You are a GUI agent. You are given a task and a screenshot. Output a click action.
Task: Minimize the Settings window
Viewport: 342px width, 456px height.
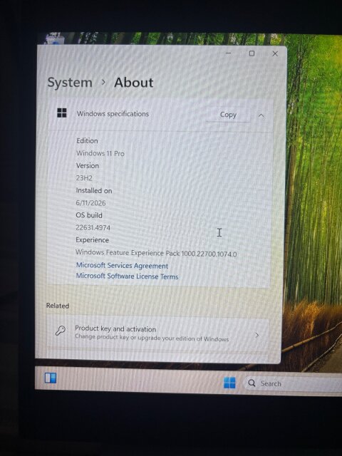(x=228, y=53)
